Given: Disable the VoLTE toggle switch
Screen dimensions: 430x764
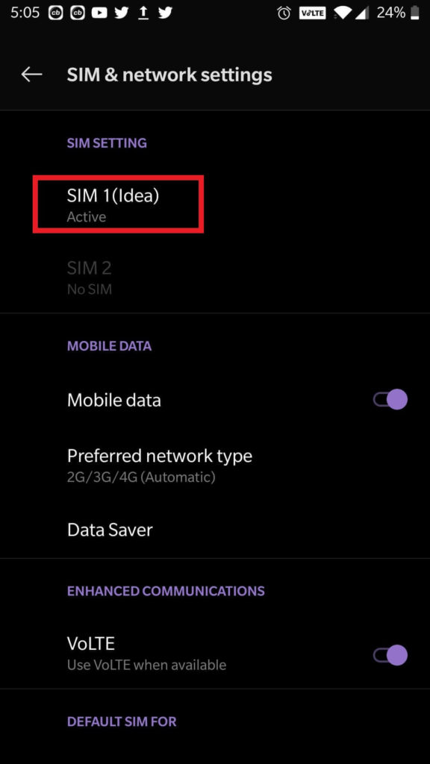Looking at the screenshot, I should (390, 655).
